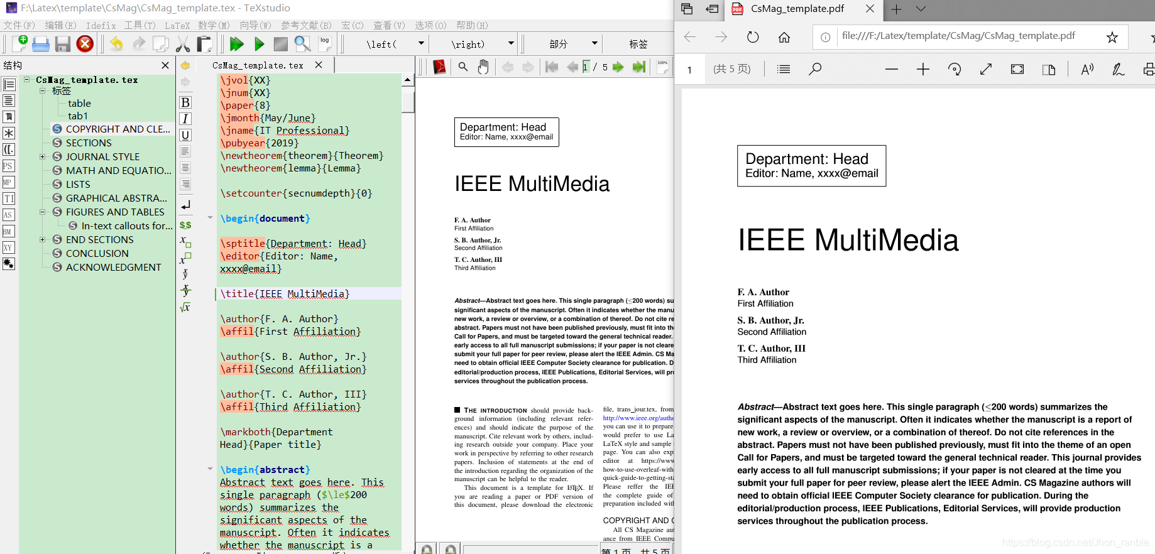Click the browser address bar
Viewport: 1155px width, 554px height.
(x=971, y=36)
